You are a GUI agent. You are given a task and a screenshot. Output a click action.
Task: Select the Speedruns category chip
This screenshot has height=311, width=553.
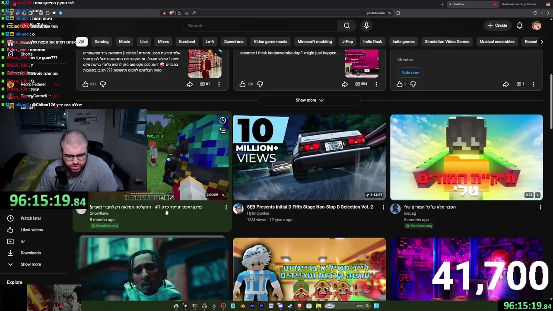[234, 41]
